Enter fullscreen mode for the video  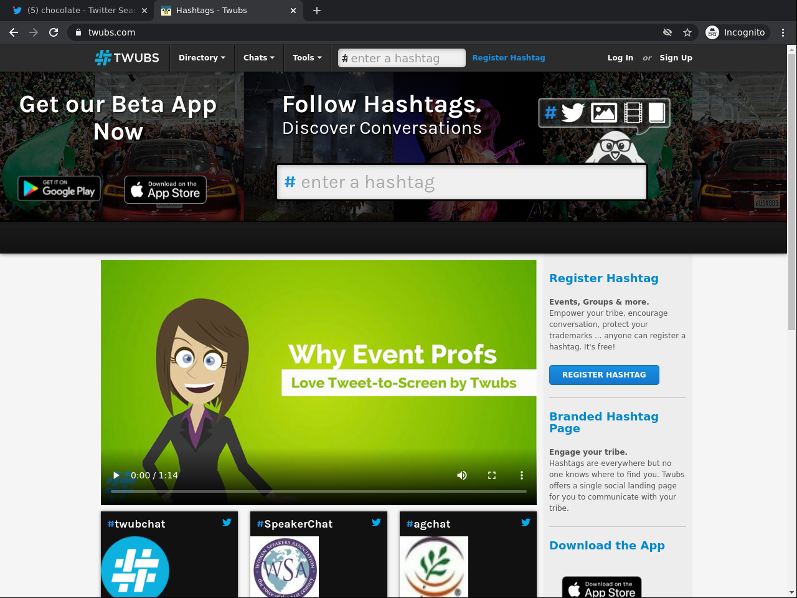pyautogui.click(x=492, y=475)
